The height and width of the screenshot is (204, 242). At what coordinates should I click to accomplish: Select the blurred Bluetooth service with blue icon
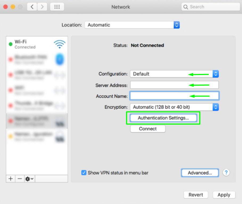[37, 60]
